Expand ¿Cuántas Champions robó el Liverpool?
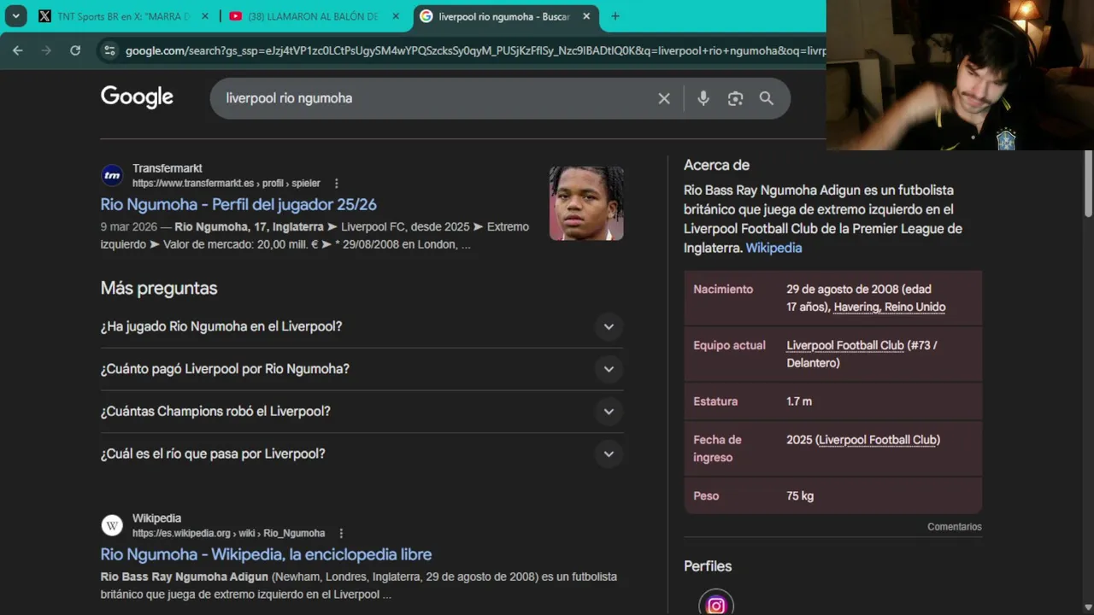Image resolution: width=1094 pixels, height=615 pixels. [362, 411]
